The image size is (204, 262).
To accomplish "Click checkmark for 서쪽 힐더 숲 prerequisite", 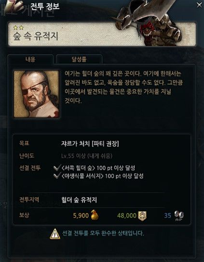I will [57, 168].
